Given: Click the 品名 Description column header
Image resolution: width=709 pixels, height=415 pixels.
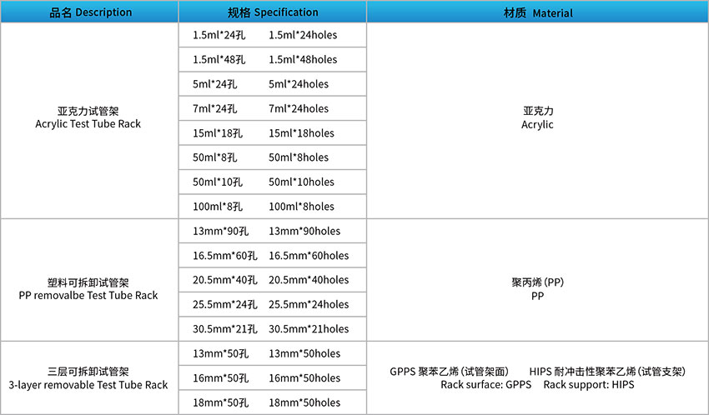Looking at the screenshot, I should (x=90, y=12).
